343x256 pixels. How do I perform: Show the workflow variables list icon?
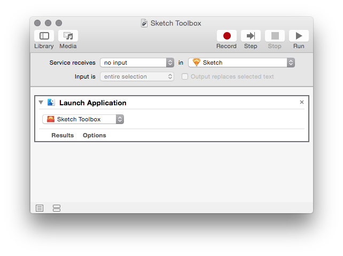pyautogui.click(x=57, y=208)
